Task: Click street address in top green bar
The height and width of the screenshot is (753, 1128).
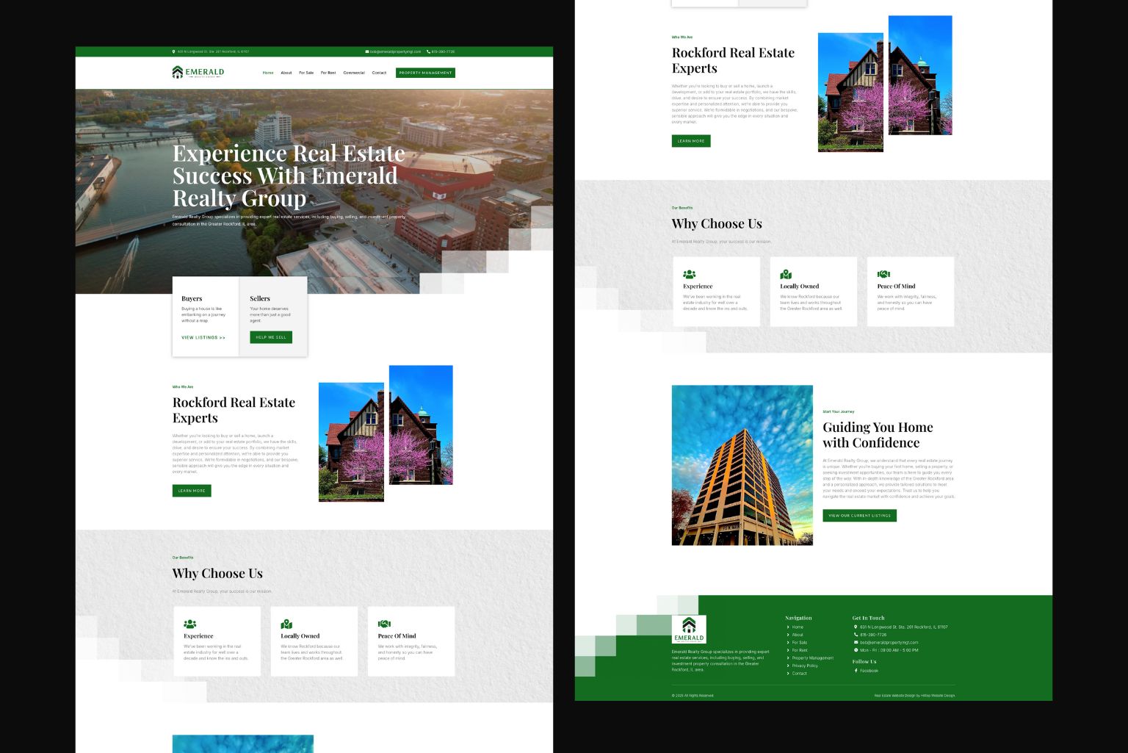Action: pyautogui.click(x=213, y=51)
